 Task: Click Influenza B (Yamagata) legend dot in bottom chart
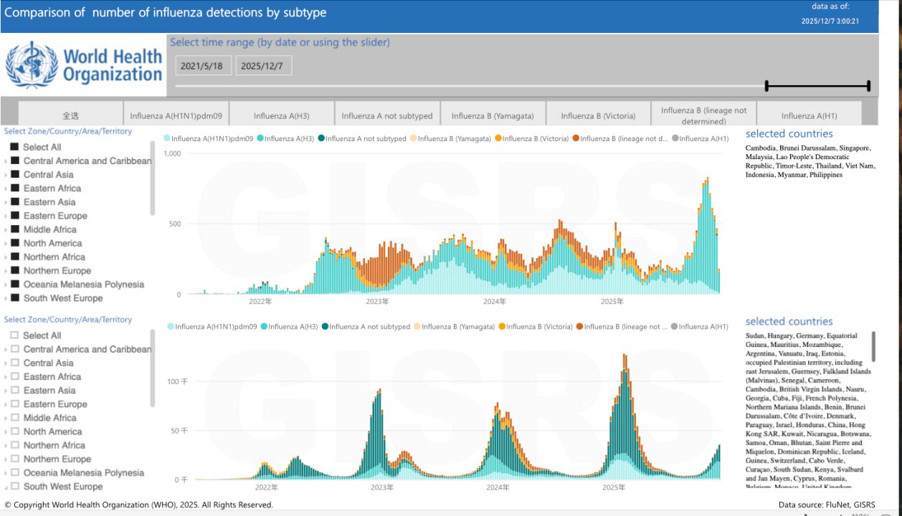point(417,327)
